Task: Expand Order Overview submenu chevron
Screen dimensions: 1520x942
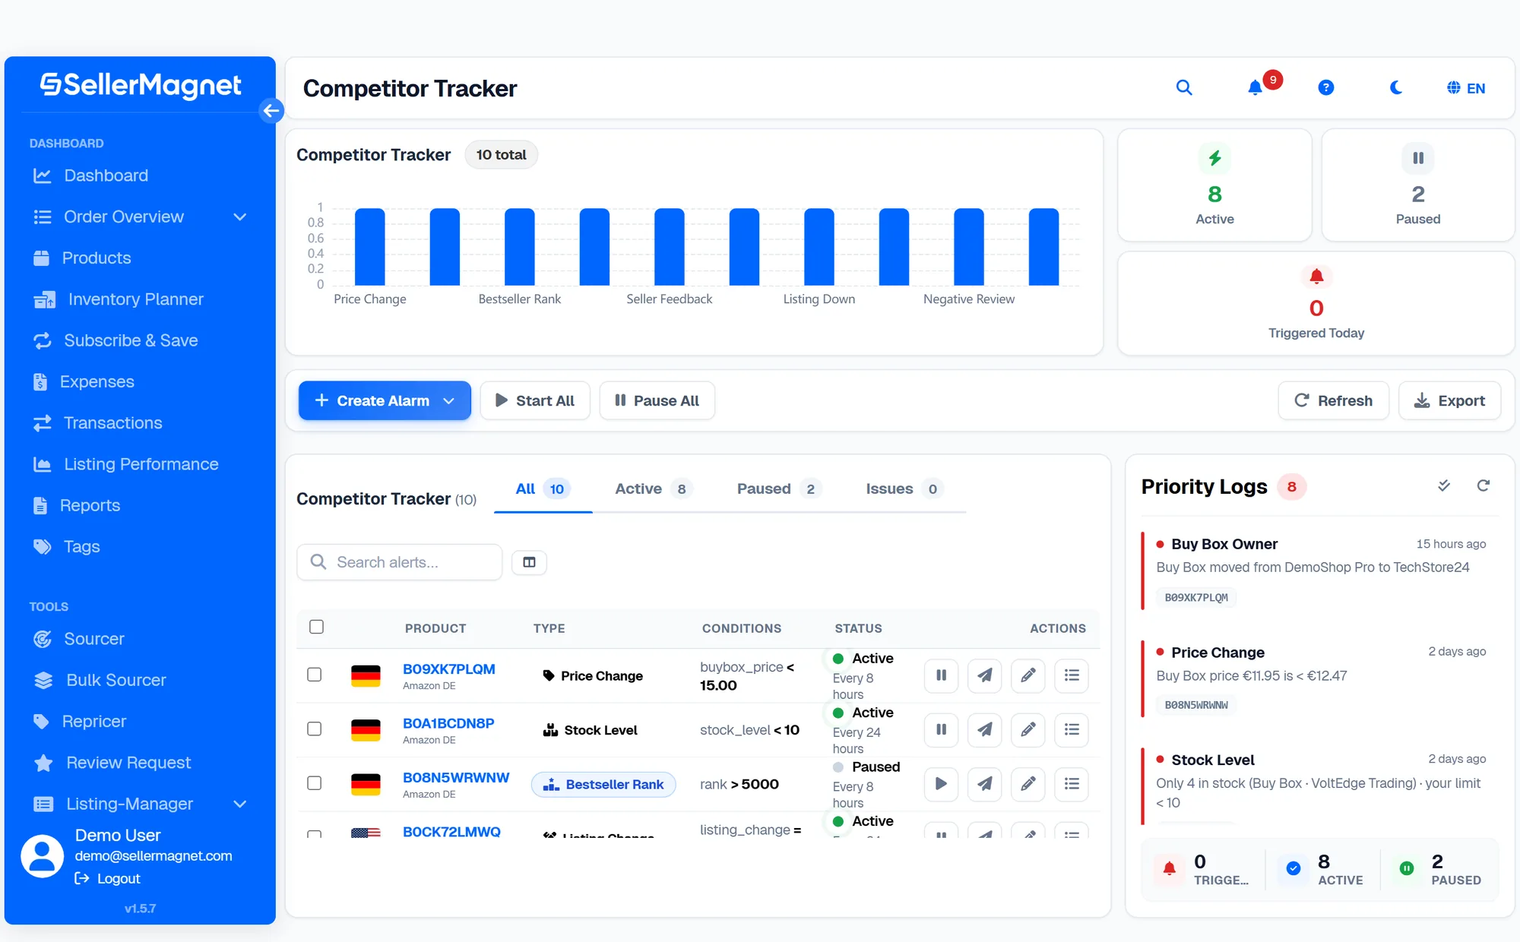Action: tap(240, 217)
